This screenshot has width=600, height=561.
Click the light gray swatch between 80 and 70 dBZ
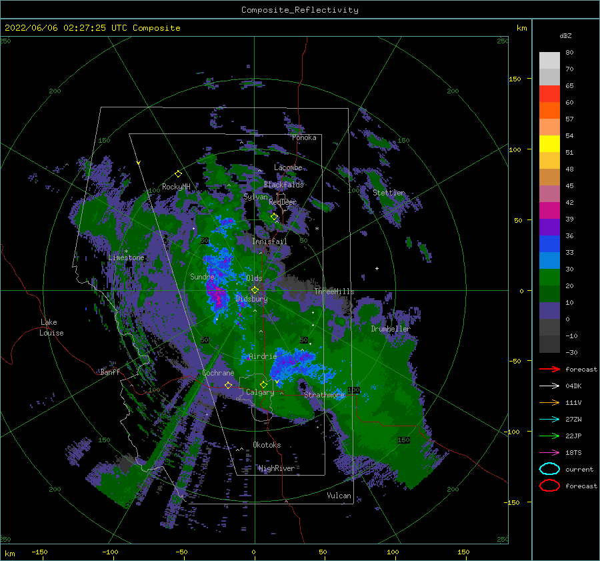coord(549,61)
